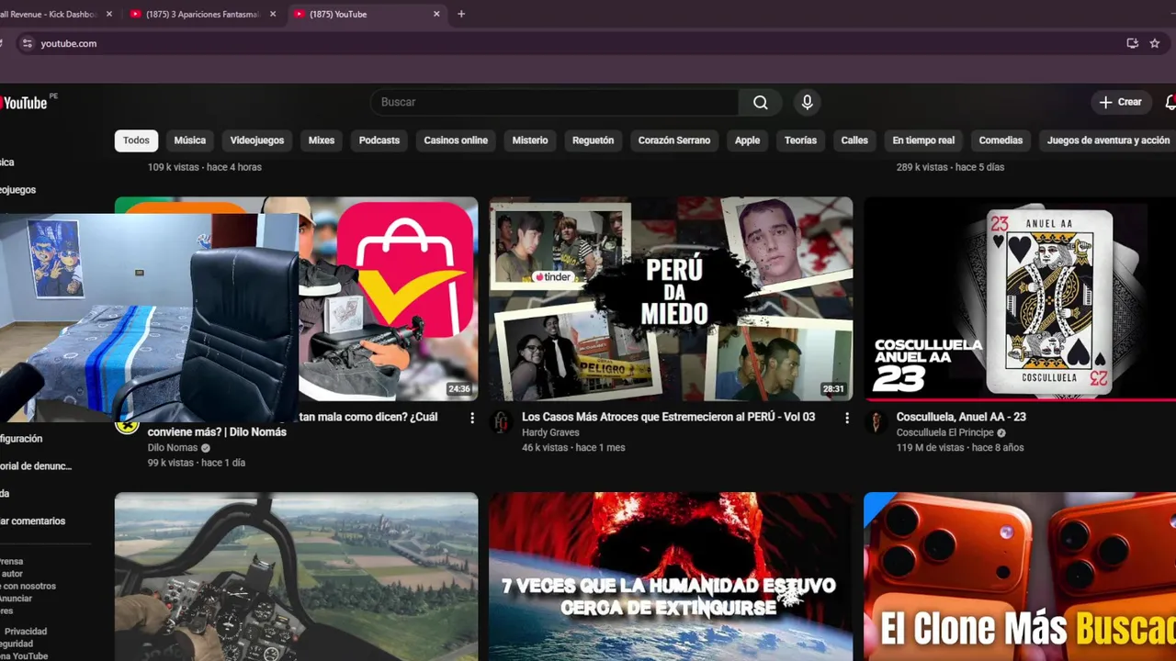Select the En tiempo real chip

click(x=923, y=140)
